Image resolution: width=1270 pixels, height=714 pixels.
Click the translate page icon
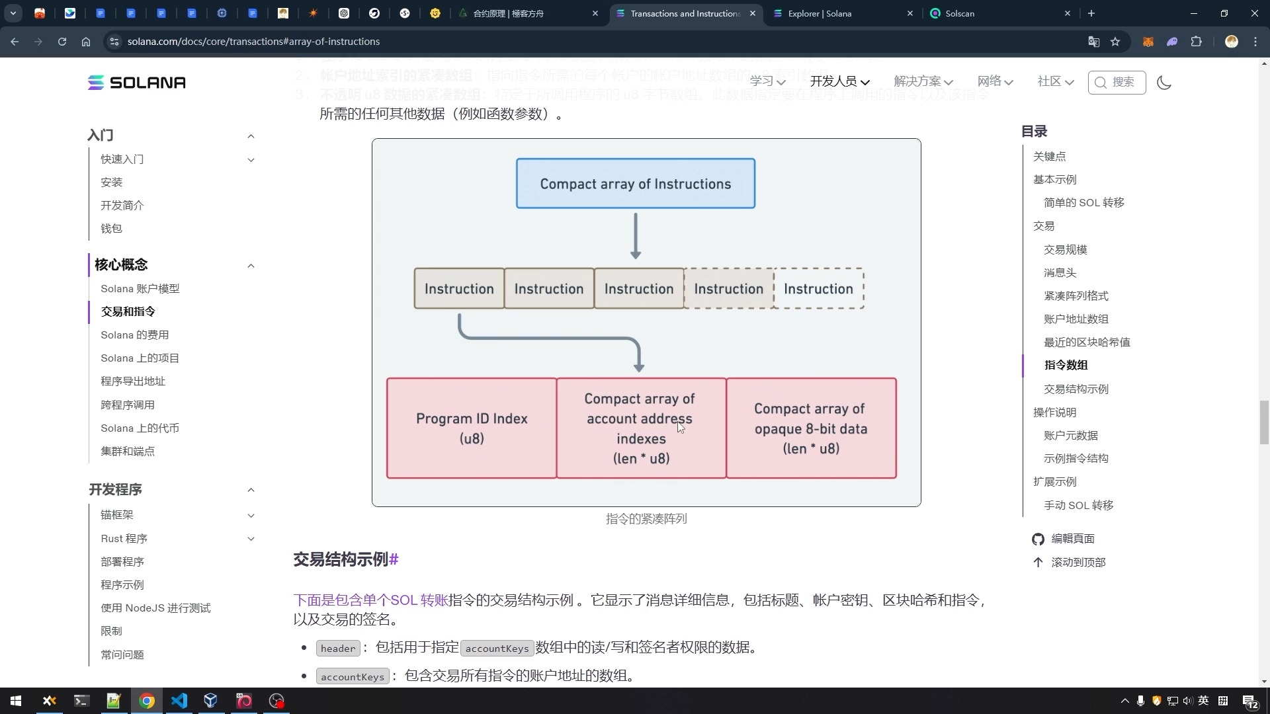[x=1093, y=42]
